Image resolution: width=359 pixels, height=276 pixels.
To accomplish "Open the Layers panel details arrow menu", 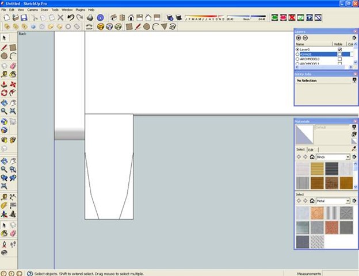I will click(354, 38).
